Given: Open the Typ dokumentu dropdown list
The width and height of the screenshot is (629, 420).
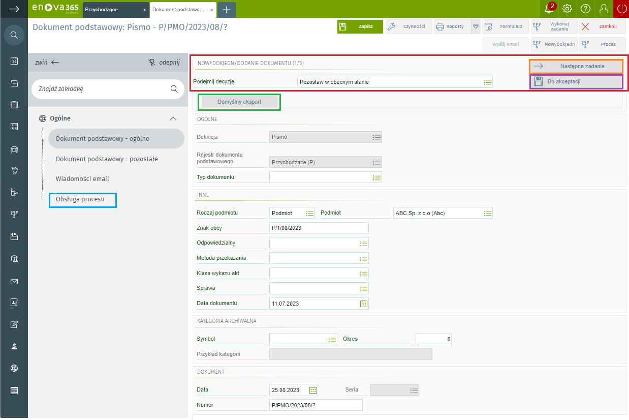Looking at the screenshot, I should tap(376, 177).
